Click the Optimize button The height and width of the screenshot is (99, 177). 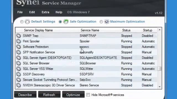click(x=73, y=95)
